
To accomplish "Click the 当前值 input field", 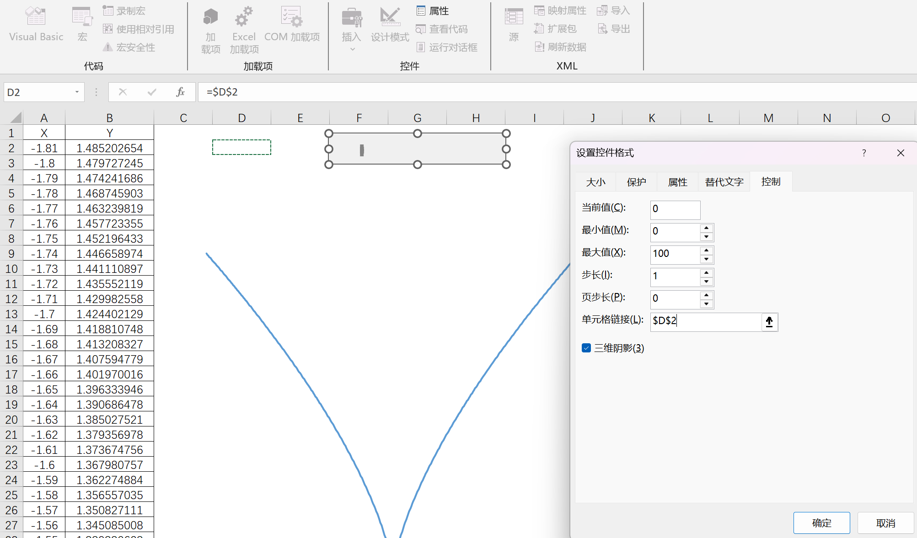I will coord(675,209).
